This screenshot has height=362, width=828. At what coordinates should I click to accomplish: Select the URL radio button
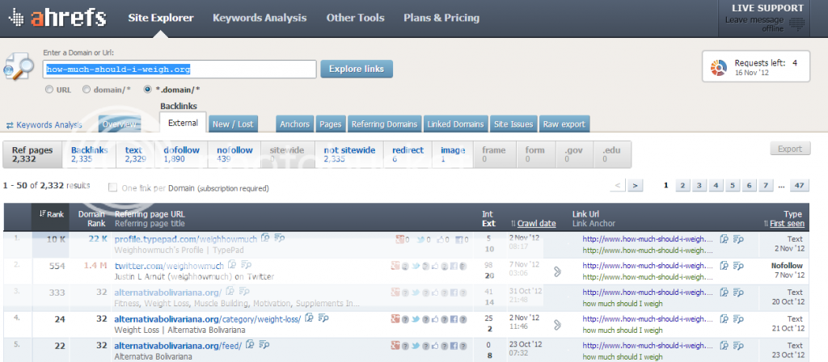point(51,90)
